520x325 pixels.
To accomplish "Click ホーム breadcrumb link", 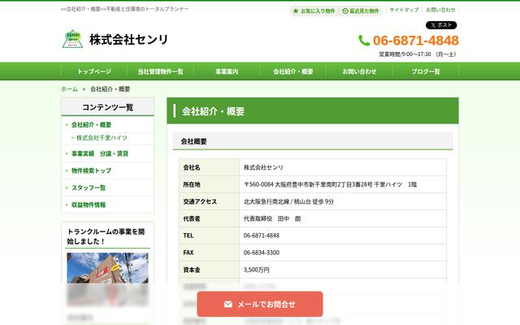I will coord(69,89).
